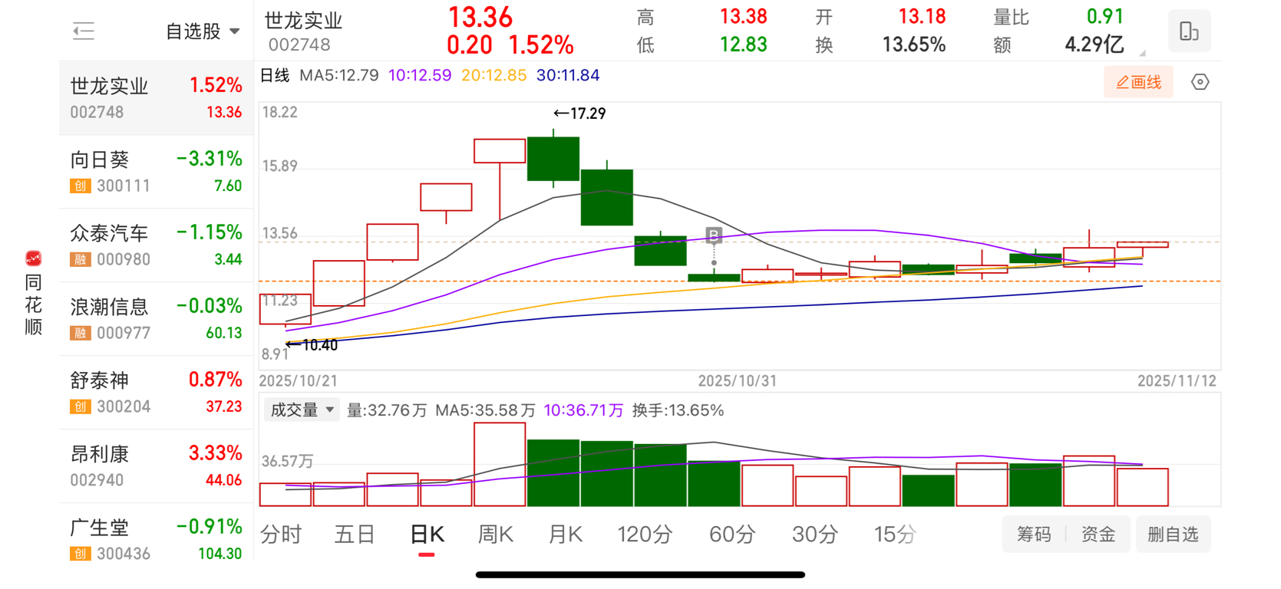Click the 同花顺 logo icon

click(x=33, y=258)
